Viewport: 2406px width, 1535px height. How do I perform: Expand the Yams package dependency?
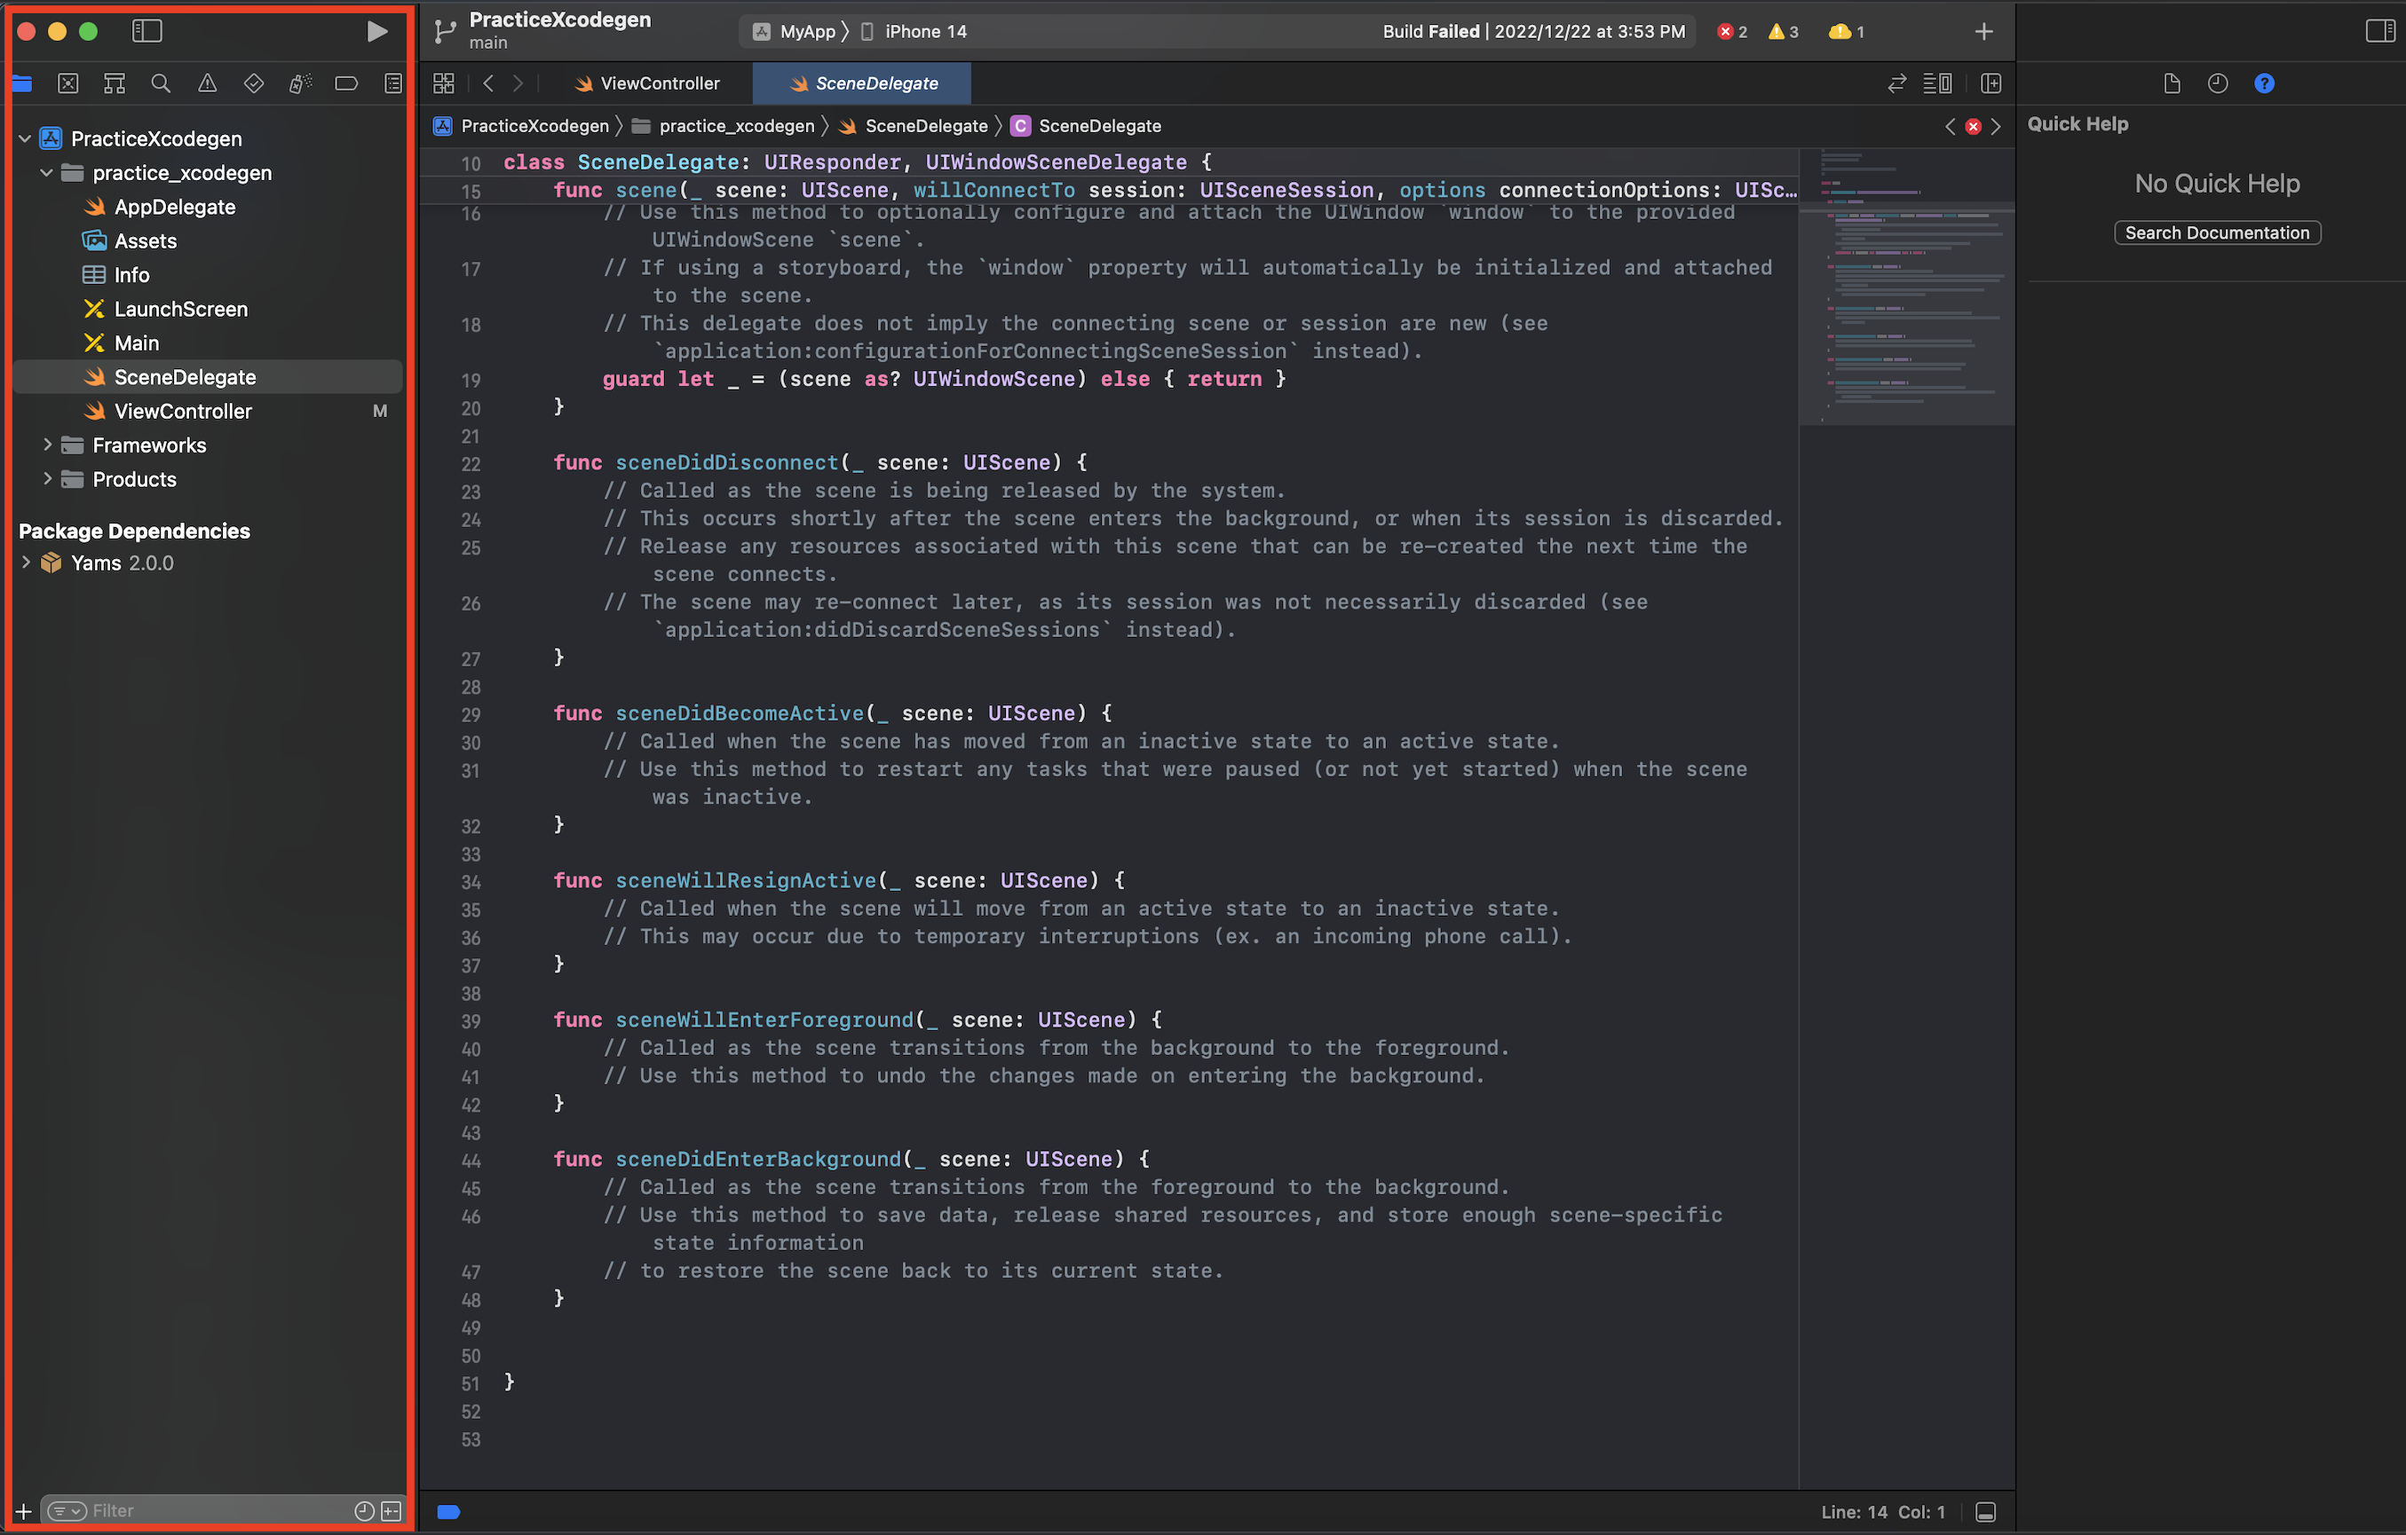(26, 563)
